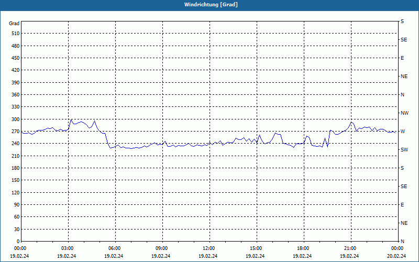Select the W compass label
Screen dimensions: 419x262
click(403, 132)
